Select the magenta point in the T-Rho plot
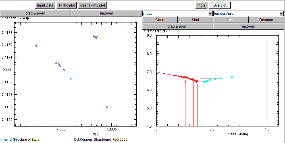The width and height of the screenshot is (285, 143). pos(107,107)
